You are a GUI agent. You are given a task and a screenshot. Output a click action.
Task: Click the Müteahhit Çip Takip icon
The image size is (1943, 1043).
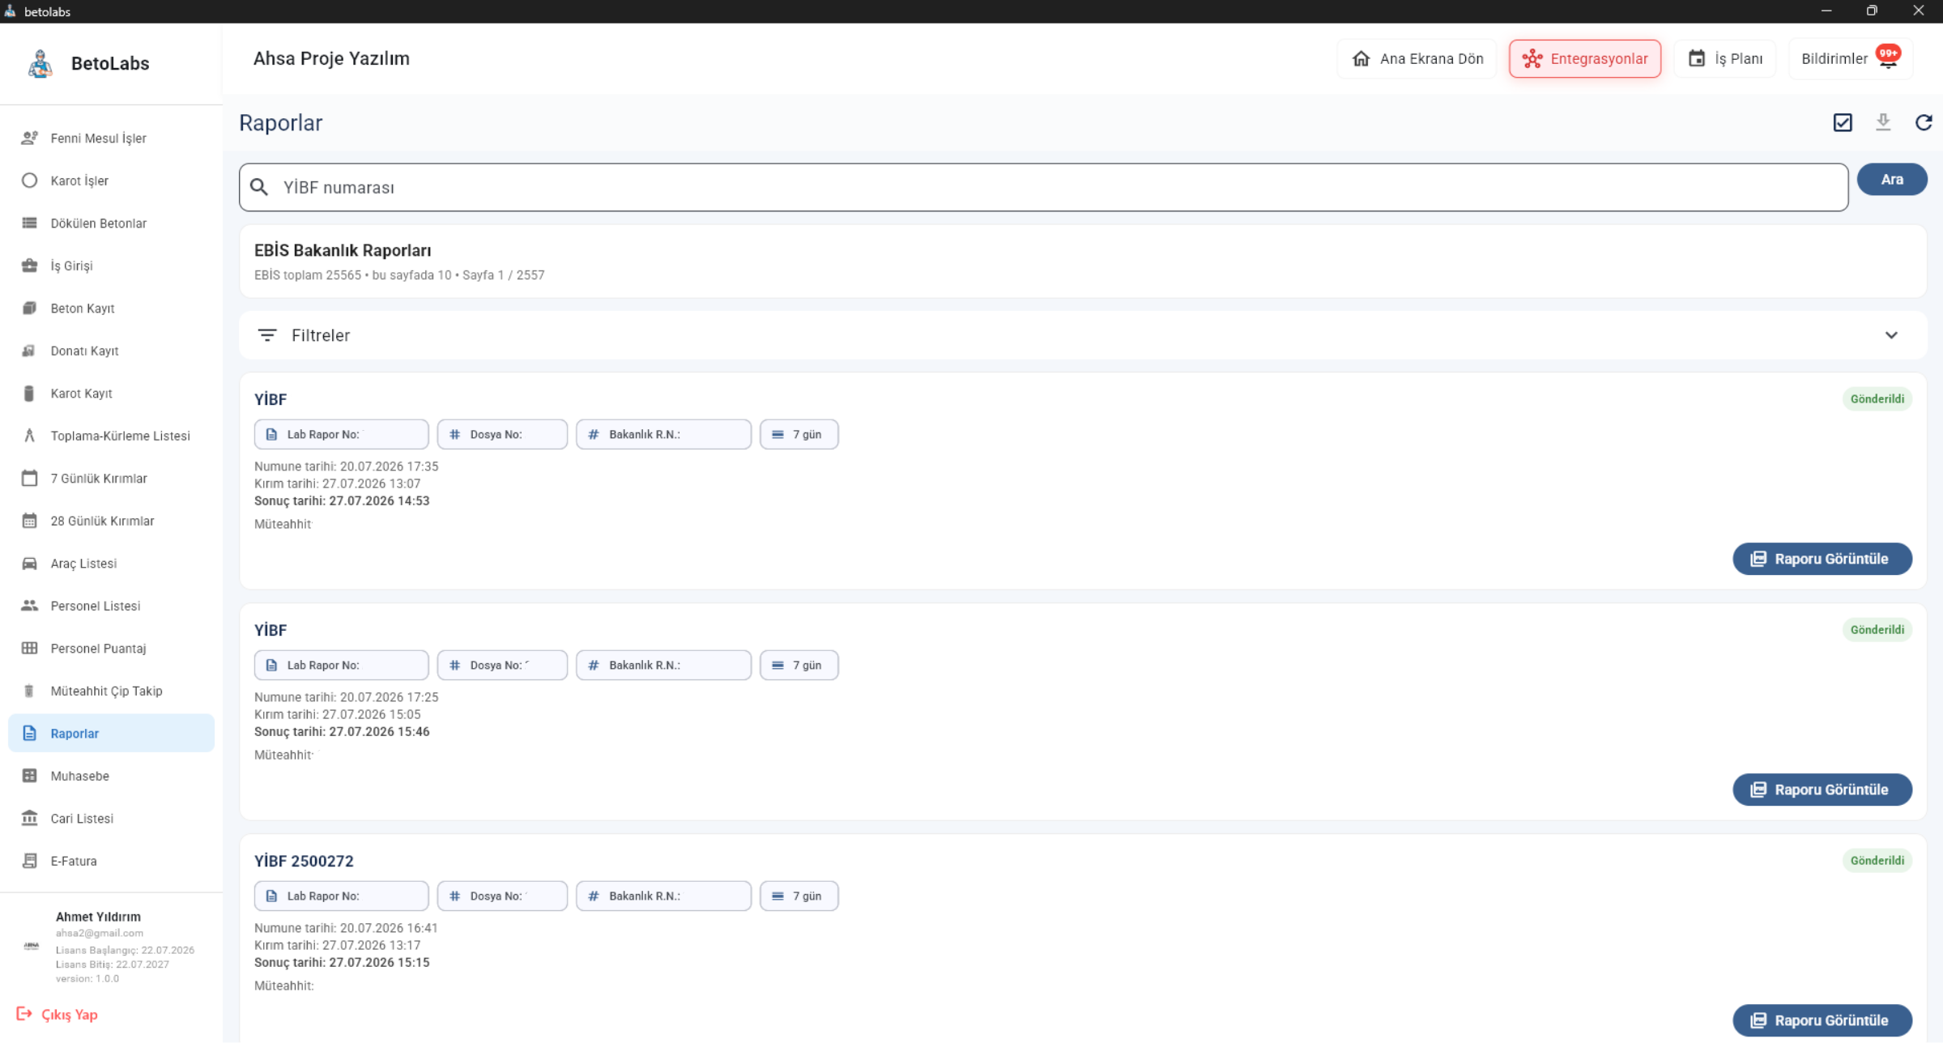tap(30, 691)
